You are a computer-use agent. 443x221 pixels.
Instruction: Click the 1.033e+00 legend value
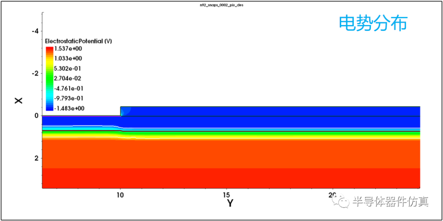point(68,59)
